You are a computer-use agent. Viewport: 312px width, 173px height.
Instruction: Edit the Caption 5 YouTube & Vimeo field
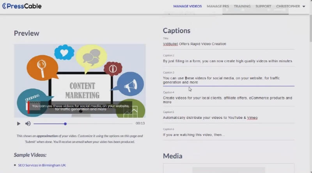pos(229,118)
